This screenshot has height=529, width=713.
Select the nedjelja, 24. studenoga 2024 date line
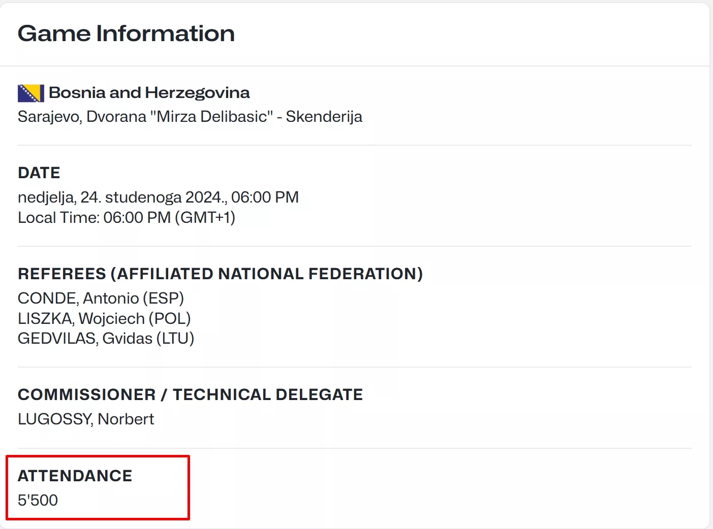(x=121, y=197)
